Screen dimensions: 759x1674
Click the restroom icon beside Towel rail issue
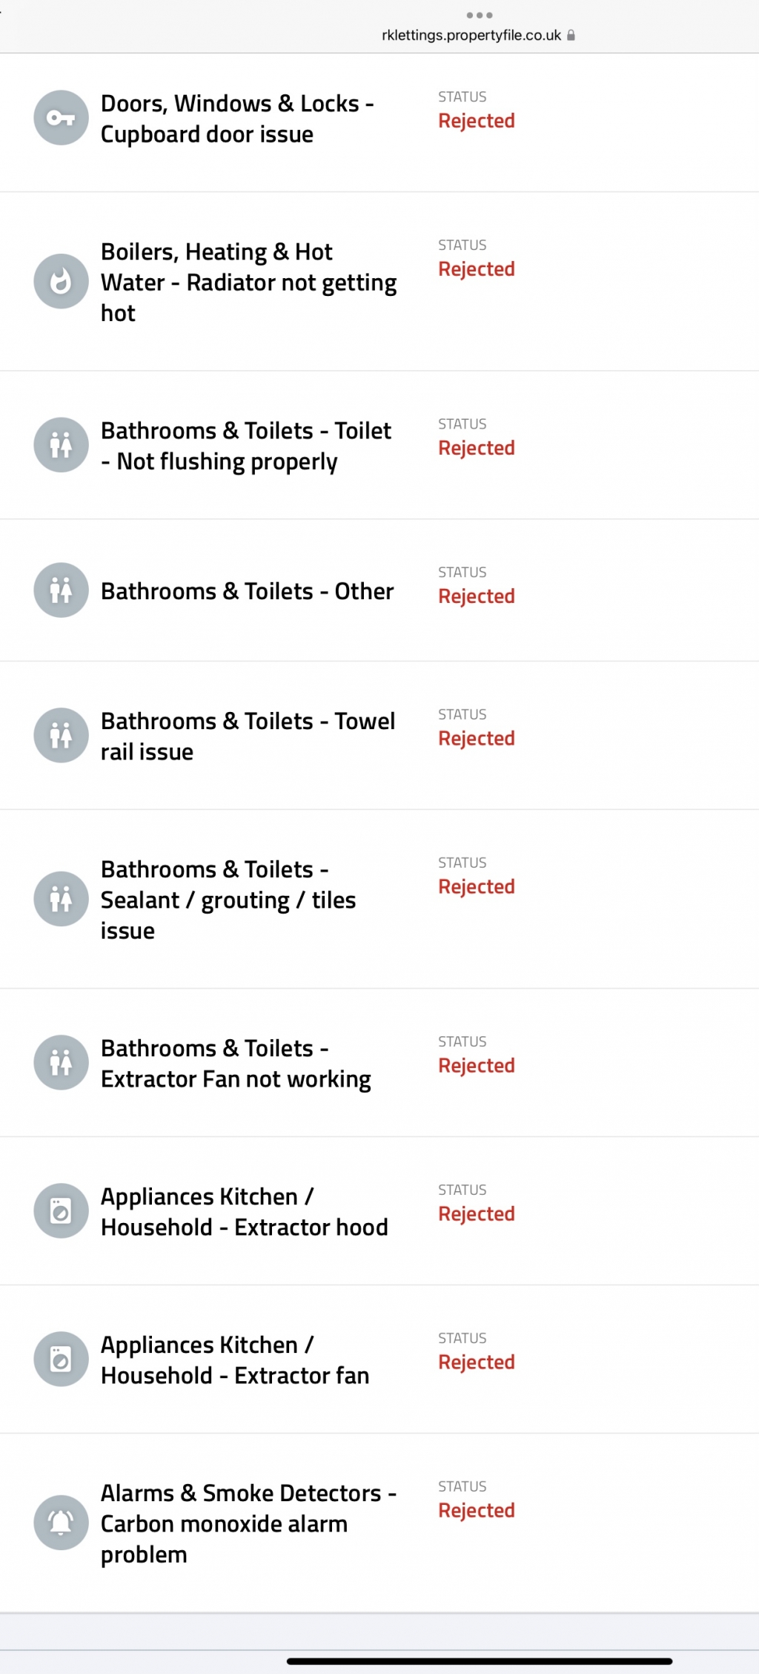coord(61,735)
